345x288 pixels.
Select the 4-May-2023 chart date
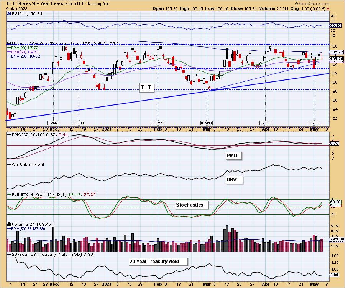17,8
